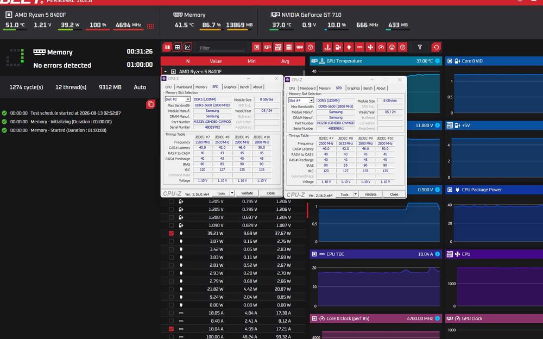Open Graphics tab in Slot #2 CPU-Z window
The height and width of the screenshot is (339, 543).
click(x=230, y=87)
